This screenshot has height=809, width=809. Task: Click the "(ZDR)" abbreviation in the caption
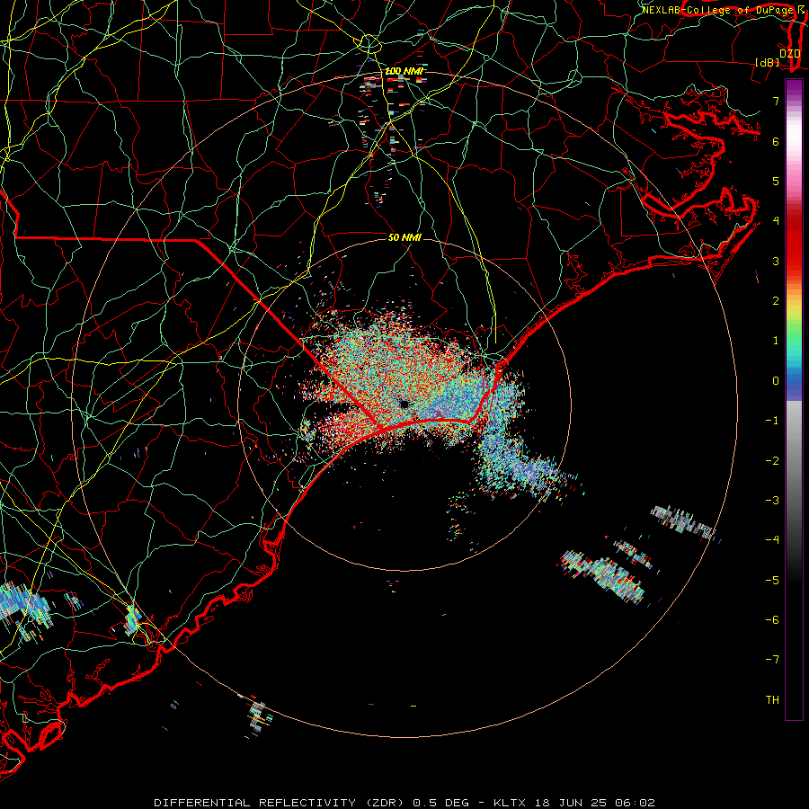tap(385, 803)
